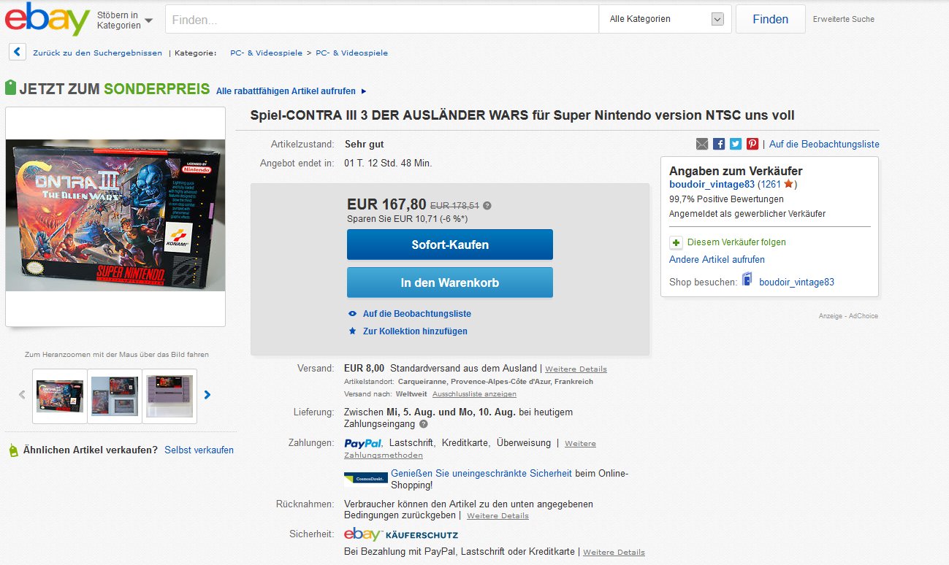This screenshot has height=565, width=949.
Task: Click In den Warenkorb button
Action: [449, 282]
